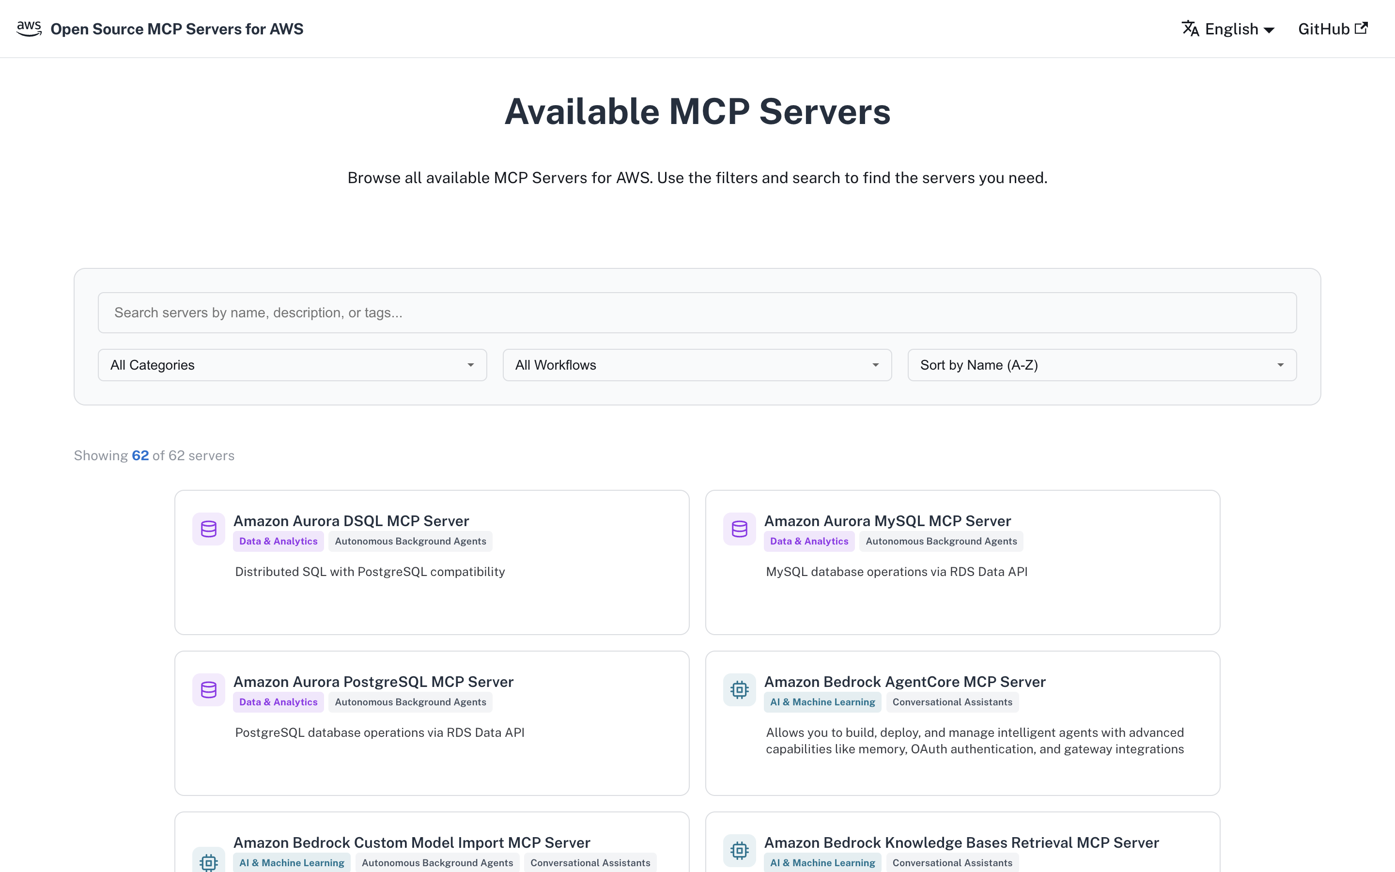Click AI & Machine Learning tag on Custom Model Import card
Viewport: 1395px width, 872px height.
click(292, 862)
